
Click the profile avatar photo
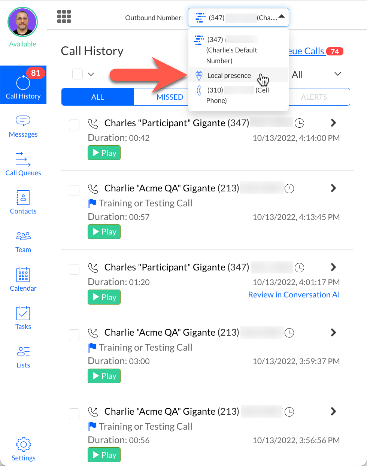[x=23, y=22]
